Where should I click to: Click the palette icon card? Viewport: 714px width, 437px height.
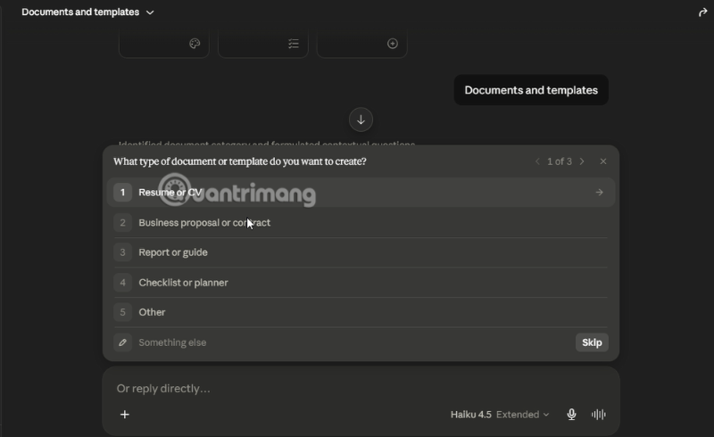click(164, 43)
